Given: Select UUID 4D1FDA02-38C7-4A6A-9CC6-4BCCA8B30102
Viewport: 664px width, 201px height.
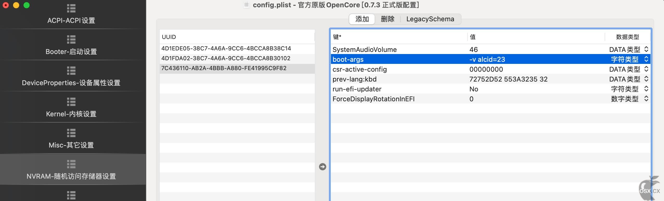Looking at the screenshot, I should (237, 58).
